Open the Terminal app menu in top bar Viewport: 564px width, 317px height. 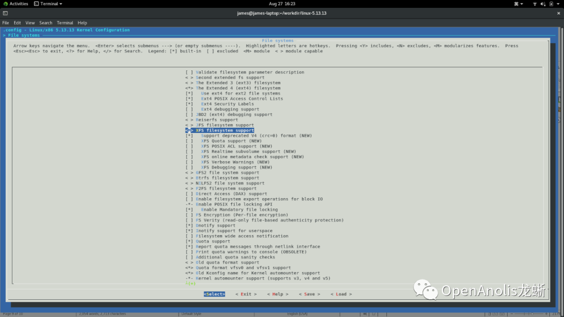point(48,4)
